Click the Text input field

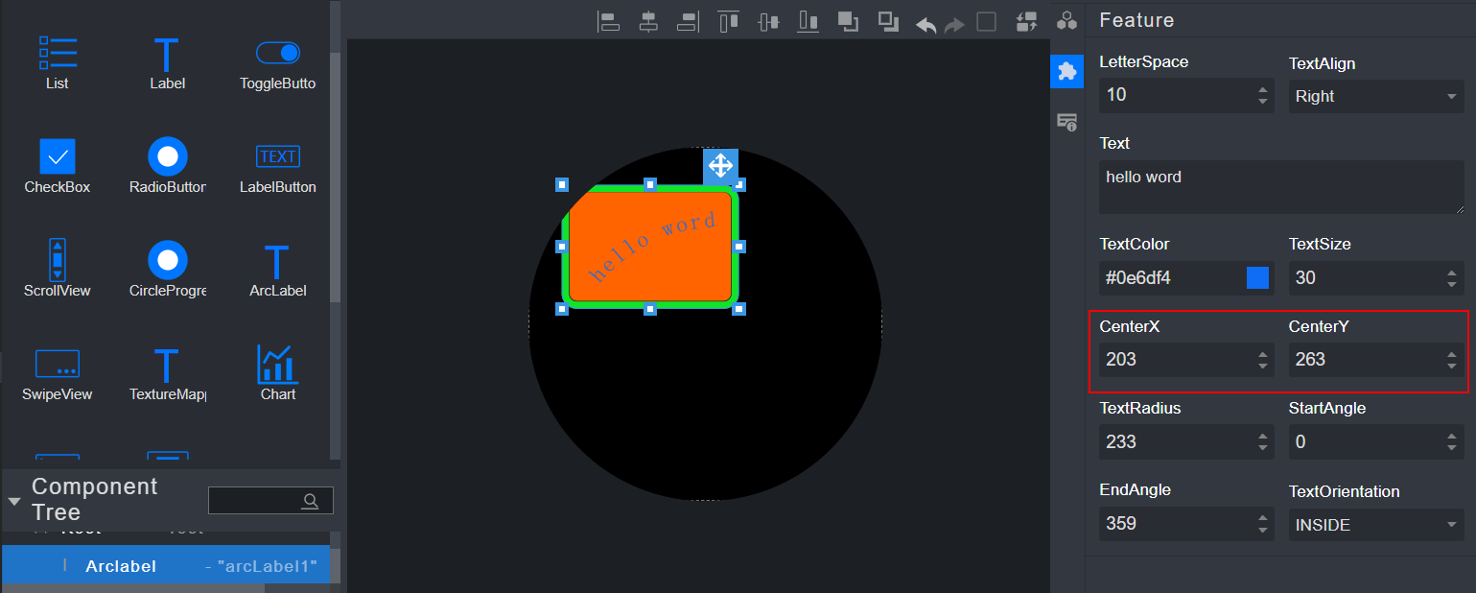tap(1280, 187)
